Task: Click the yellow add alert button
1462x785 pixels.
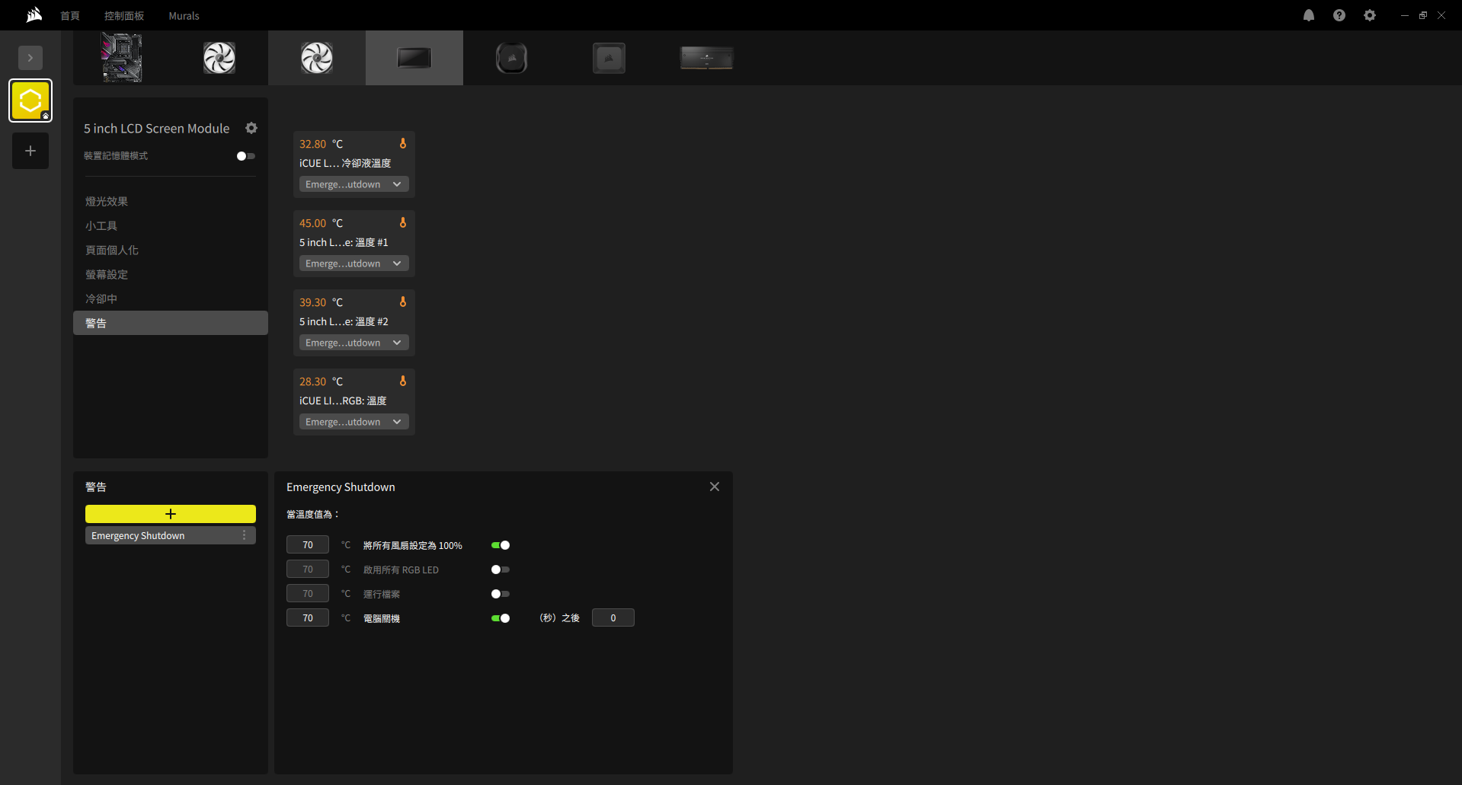Action: click(x=171, y=514)
